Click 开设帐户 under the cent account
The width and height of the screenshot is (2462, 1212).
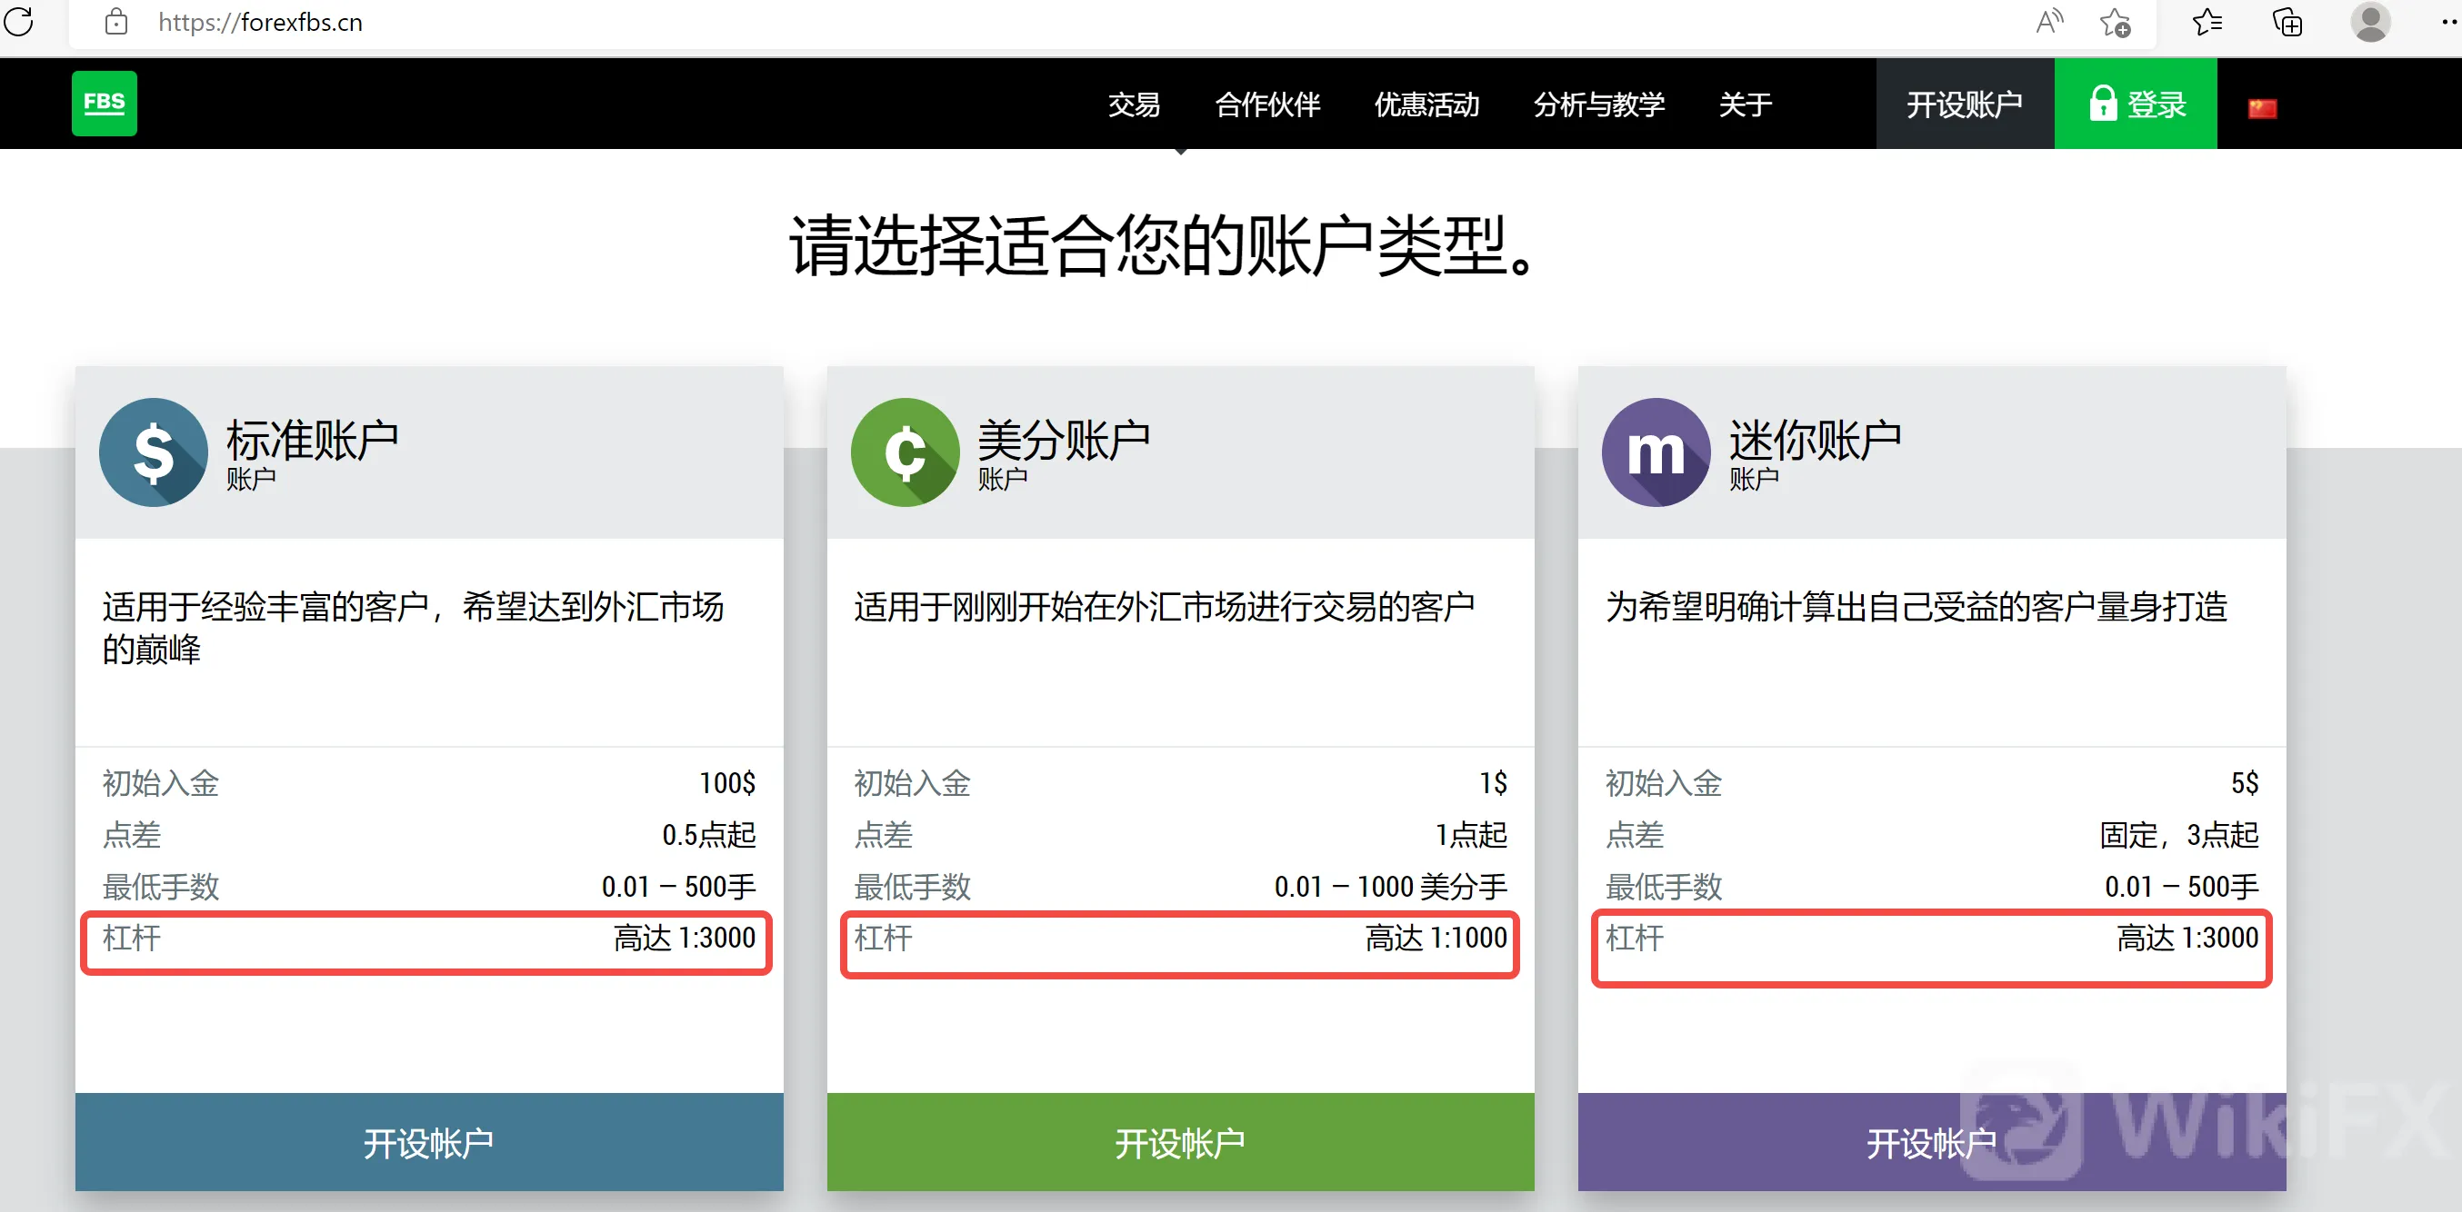(x=1180, y=1141)
